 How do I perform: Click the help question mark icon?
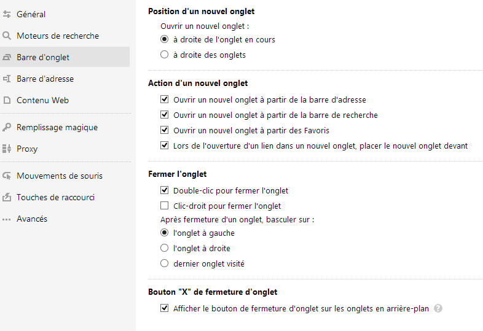438,308
